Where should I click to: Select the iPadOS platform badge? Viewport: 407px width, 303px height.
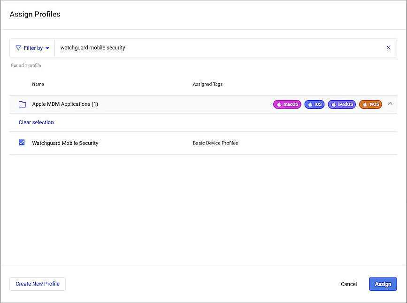[x=342, y=104]
